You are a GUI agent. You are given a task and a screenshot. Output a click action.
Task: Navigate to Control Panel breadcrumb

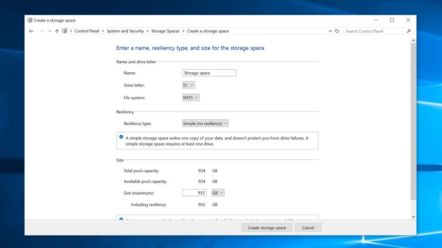pos(87,31)
